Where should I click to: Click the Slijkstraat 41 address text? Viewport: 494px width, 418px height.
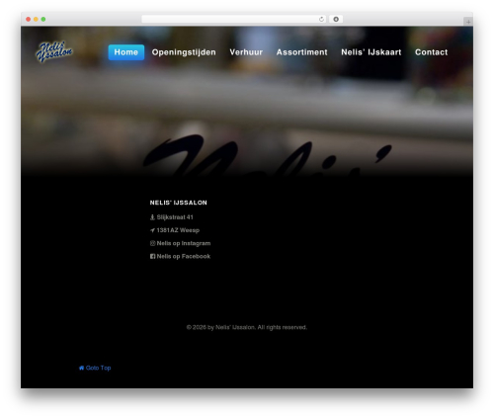175,217
